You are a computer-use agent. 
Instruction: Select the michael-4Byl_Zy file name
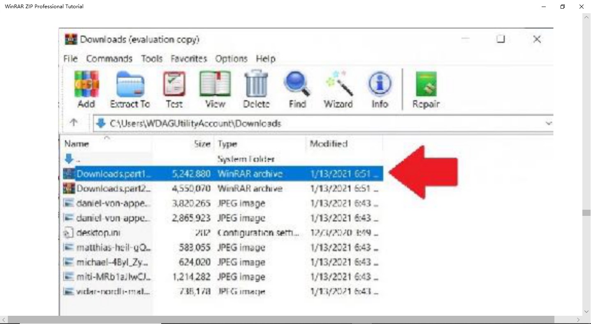(x=112, y=262)
